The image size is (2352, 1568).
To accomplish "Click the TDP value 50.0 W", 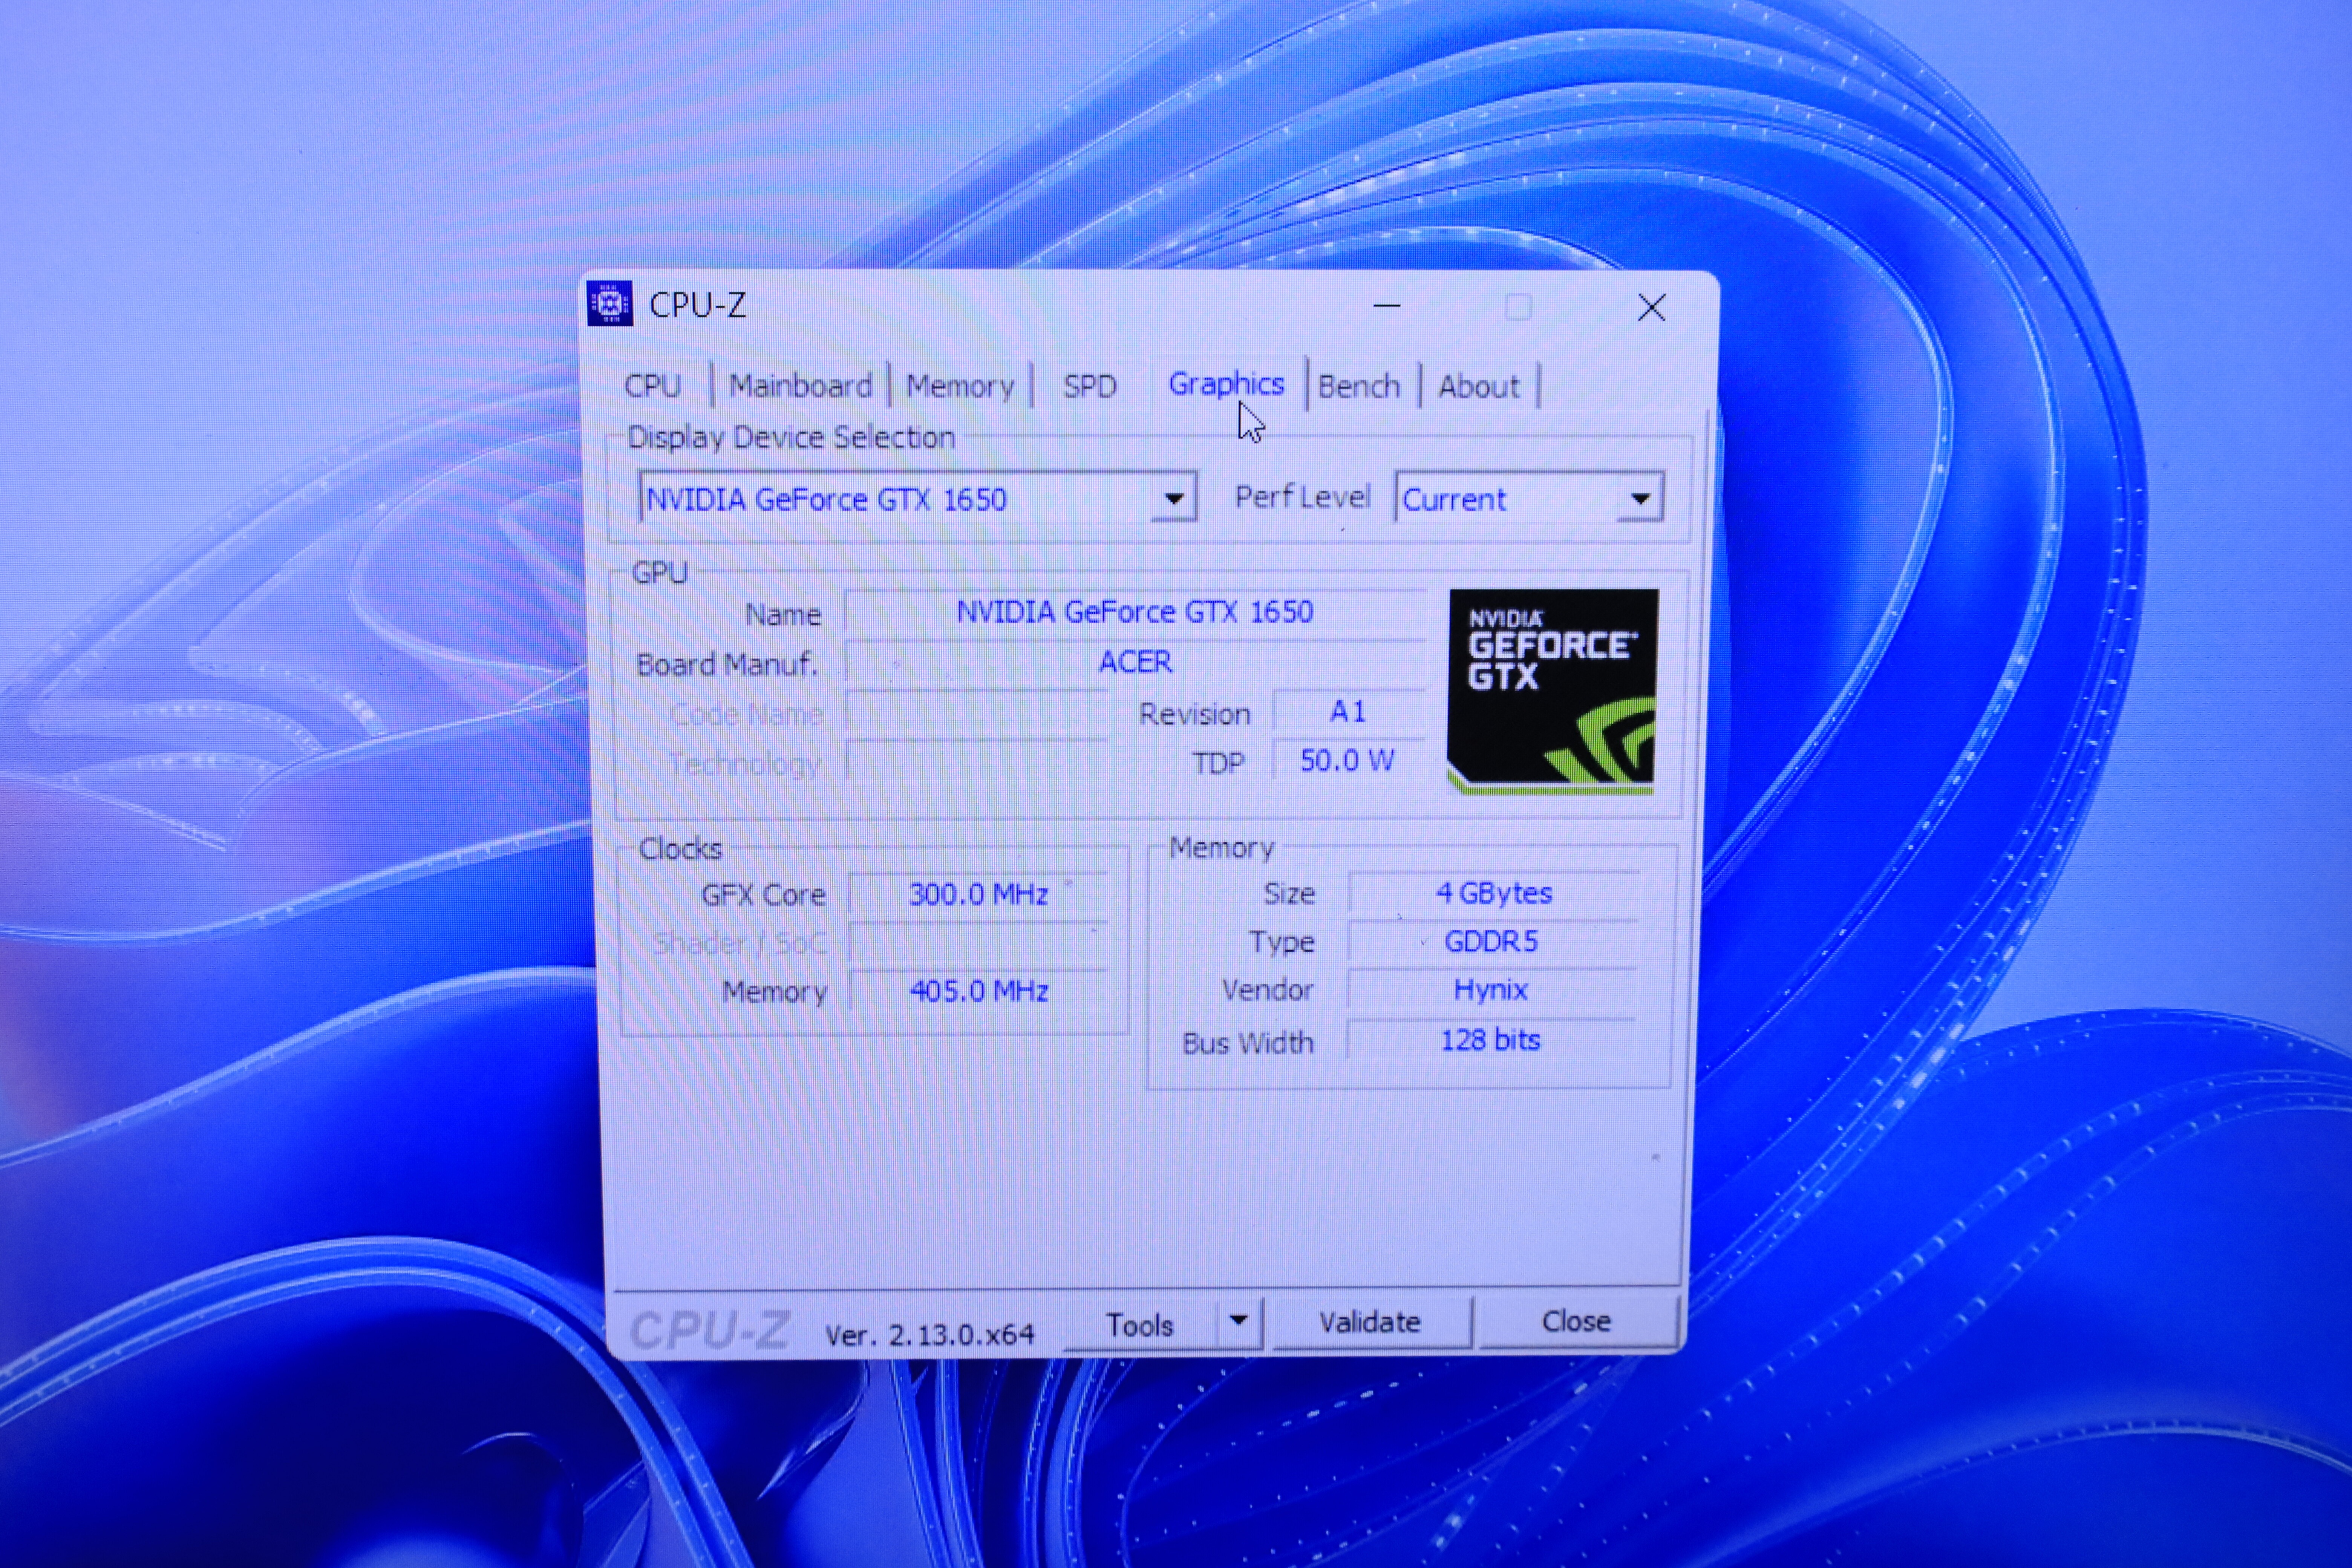I will [x=1347, y=761].
